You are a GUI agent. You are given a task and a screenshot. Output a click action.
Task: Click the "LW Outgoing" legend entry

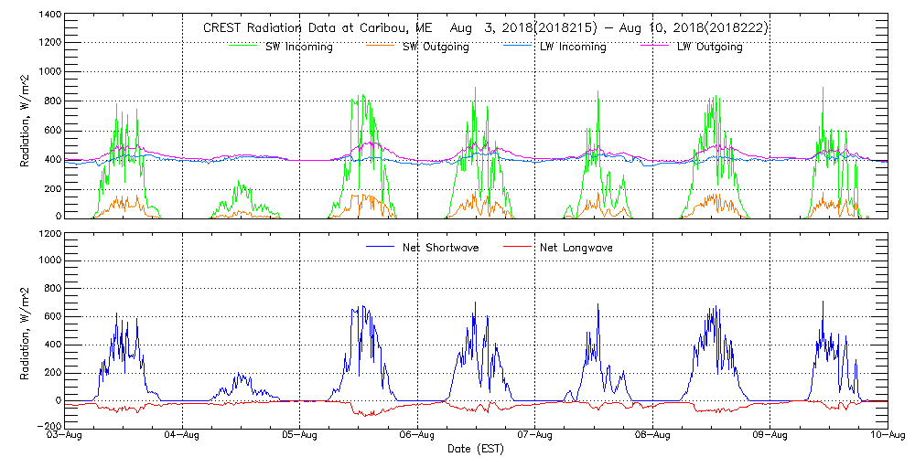click(709, 47)
